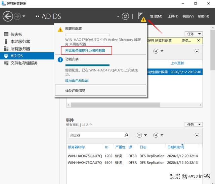Click the double-arrow breadcrumb before AD DS
215x184 pixels.
tap(37, 16)
